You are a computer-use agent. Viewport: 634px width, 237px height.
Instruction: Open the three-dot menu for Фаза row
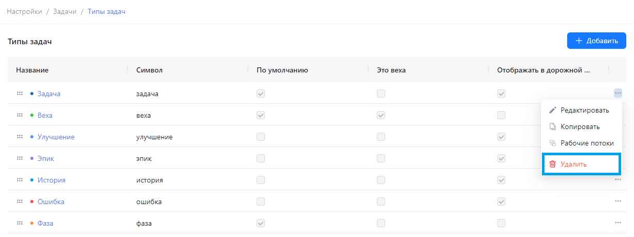click(618, 223)
